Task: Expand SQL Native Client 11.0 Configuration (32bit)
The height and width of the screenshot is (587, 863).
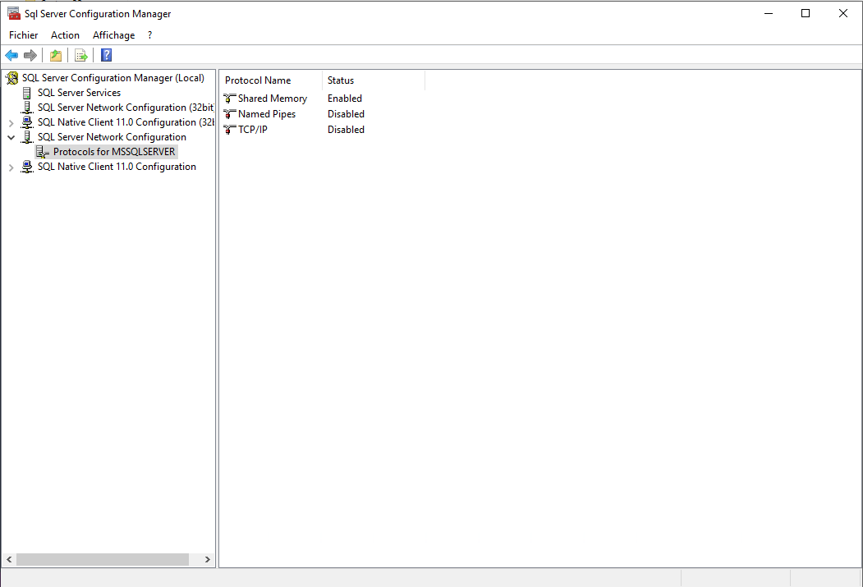Action: coord(11,122)
